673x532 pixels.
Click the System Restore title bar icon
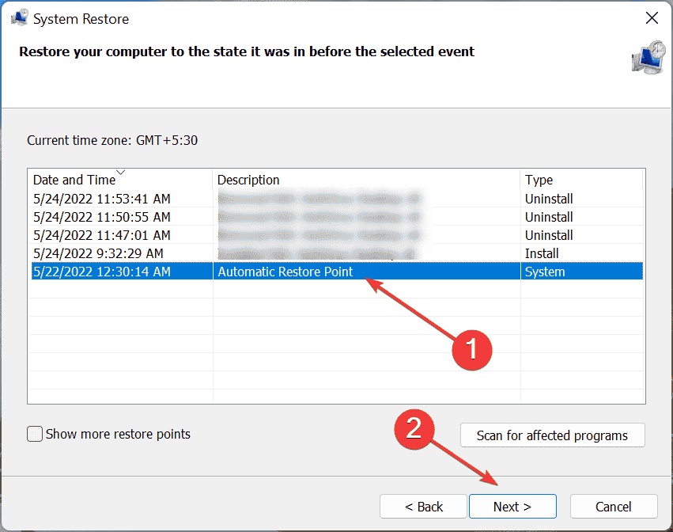point(19,18)
